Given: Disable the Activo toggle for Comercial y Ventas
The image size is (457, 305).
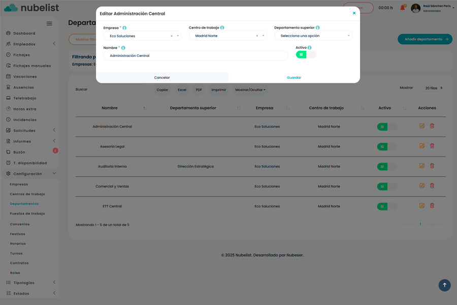Looking at the screenshot, I should point(387,187).
